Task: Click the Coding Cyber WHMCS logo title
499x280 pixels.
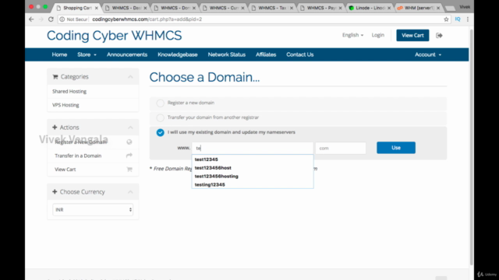Action: [114, 36]
